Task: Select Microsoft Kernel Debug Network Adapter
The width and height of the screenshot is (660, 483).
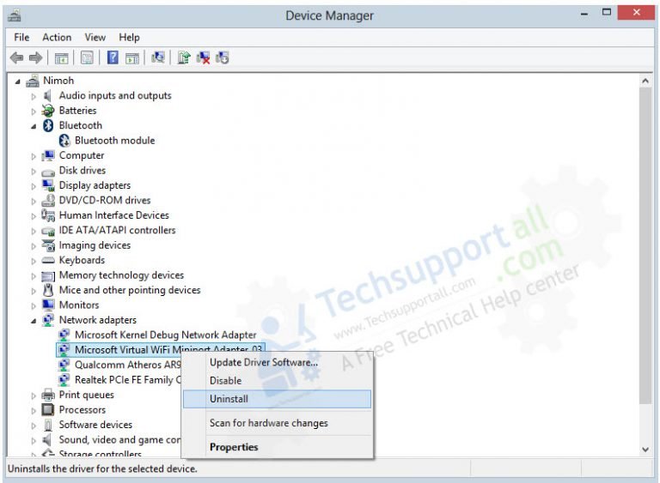Action: click(x=165, y=335)
